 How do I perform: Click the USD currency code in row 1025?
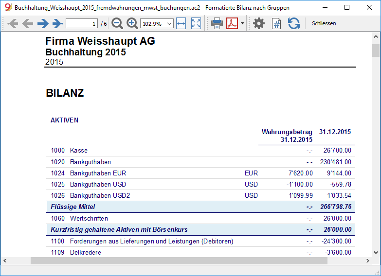tap(251, 184)
